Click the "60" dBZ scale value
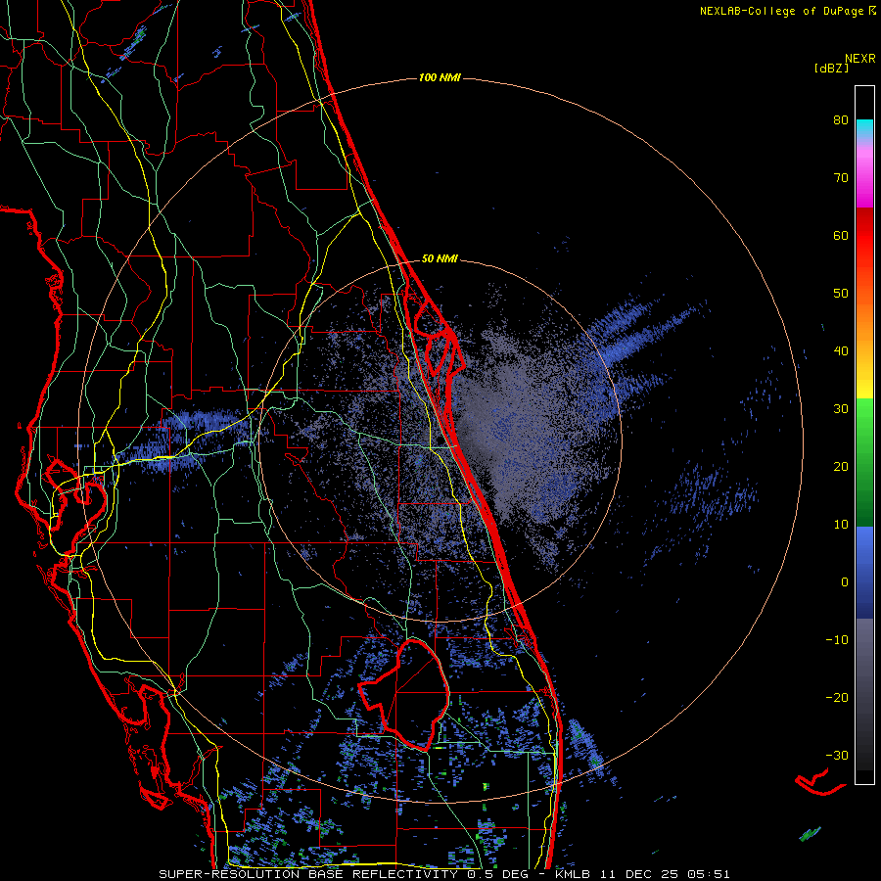881x881 pixels. click(841, 236)
